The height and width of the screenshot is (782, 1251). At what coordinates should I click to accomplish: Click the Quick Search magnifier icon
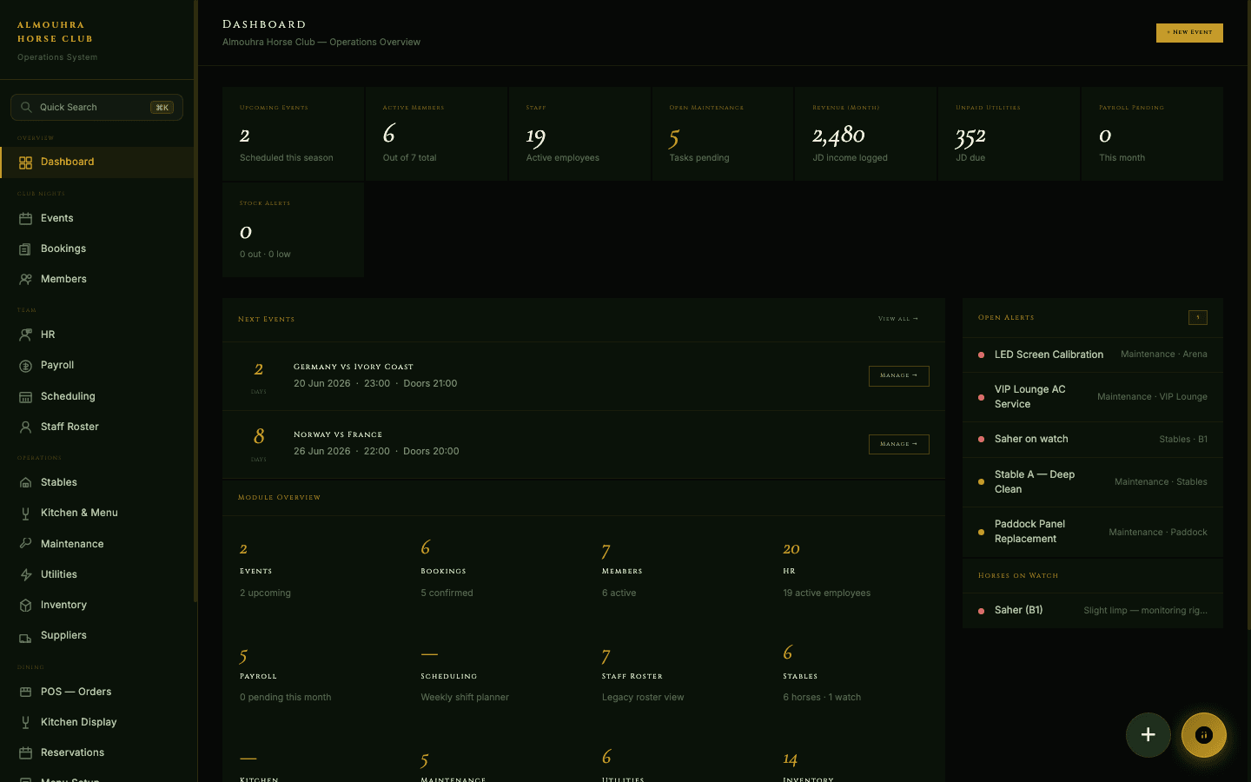coord(26,108)
